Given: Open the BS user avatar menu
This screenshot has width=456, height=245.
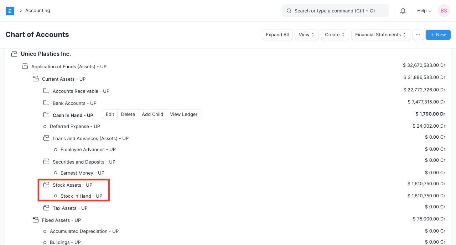Looking at the screenshot, I should [444, 11].
